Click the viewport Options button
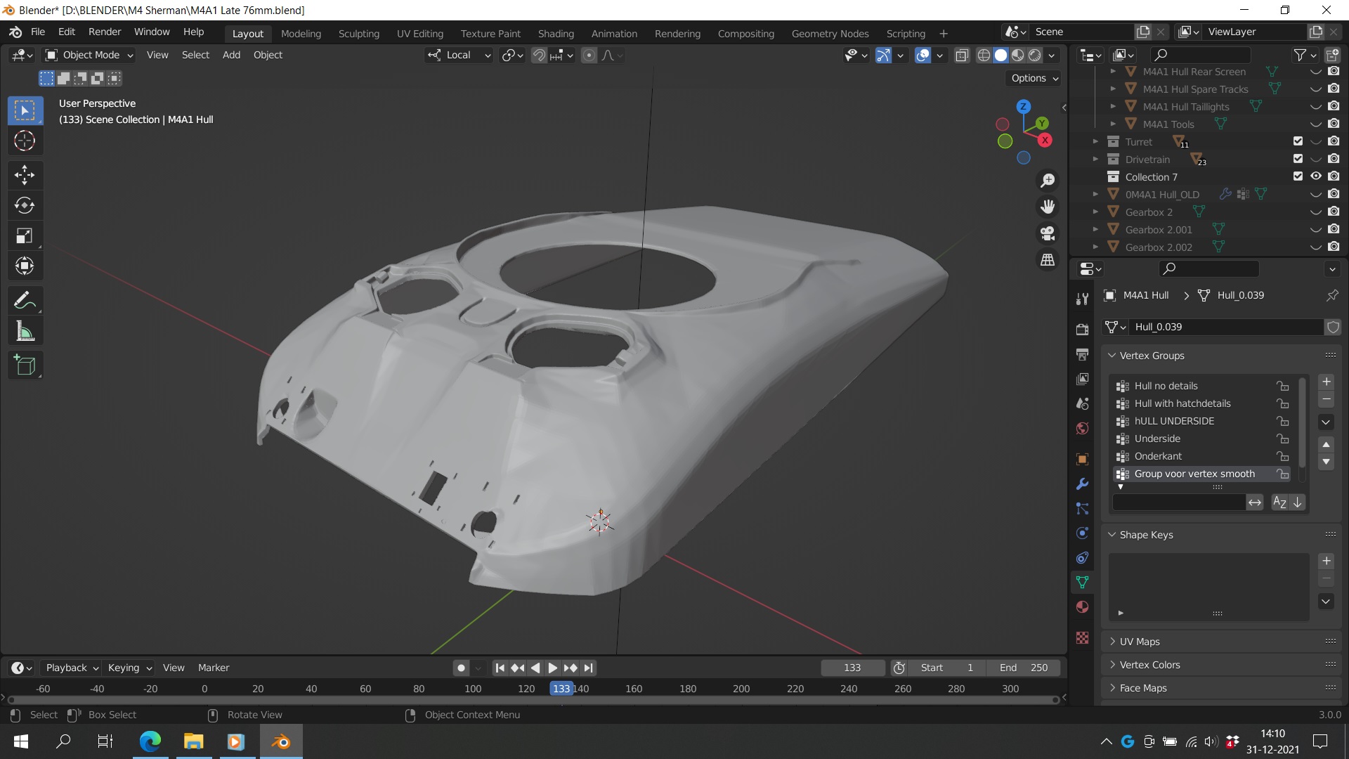Screen dimensions: 1349x759 1034,78
